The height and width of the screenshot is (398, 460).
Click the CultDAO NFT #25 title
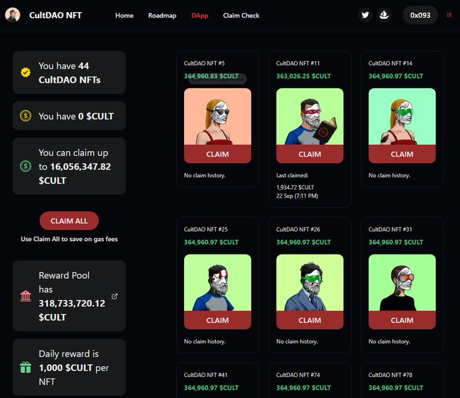(x=206, y=229)
